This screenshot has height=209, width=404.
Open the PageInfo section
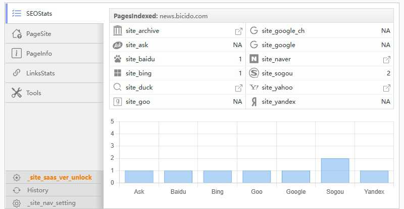coord(39,54)
